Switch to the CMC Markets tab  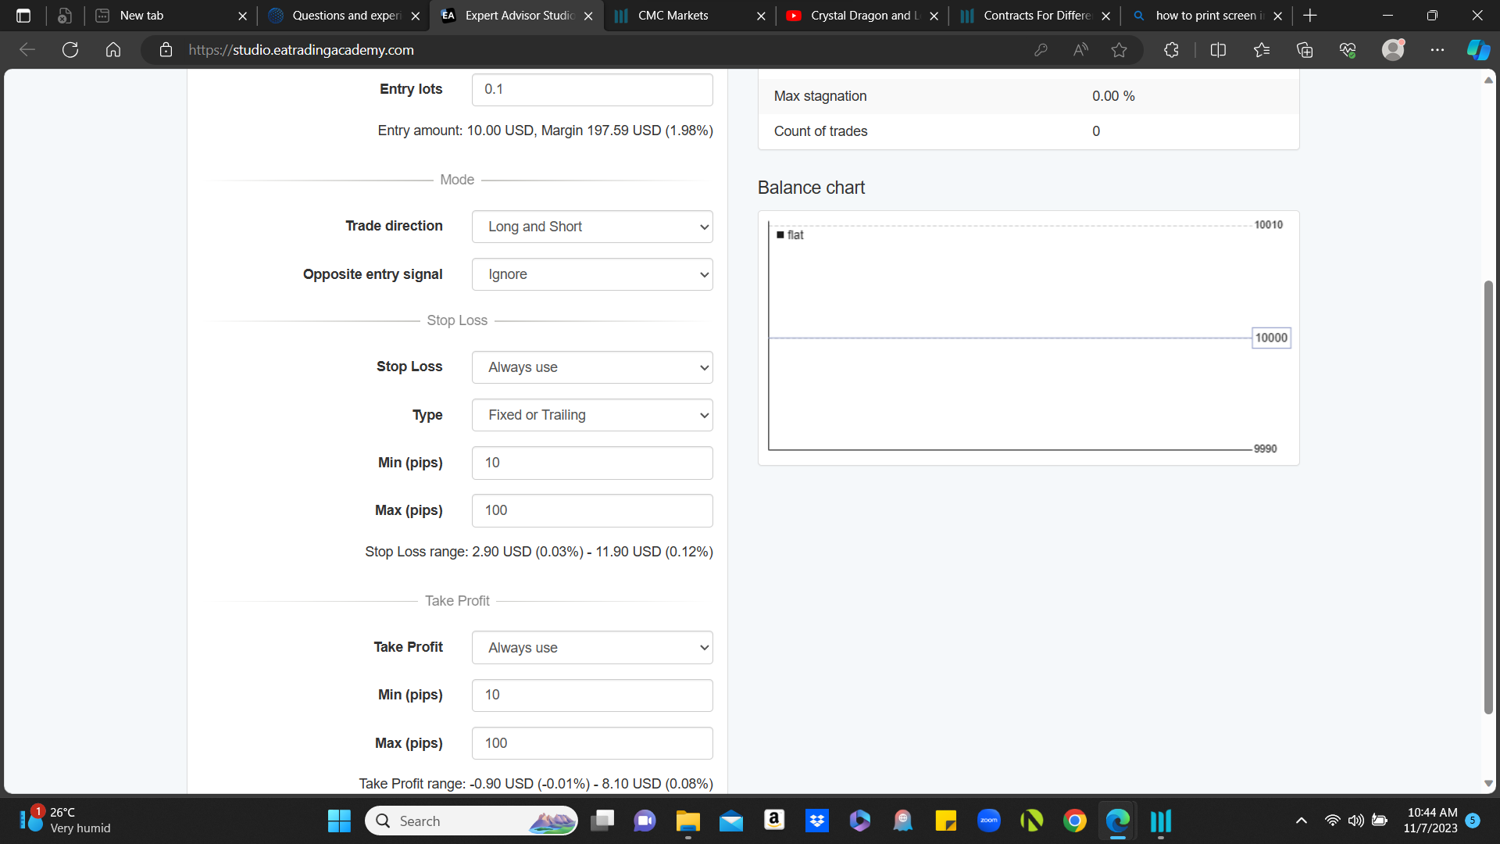689,16
